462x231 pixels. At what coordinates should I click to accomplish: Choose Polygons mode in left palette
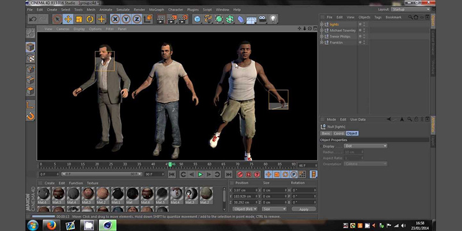31,91
